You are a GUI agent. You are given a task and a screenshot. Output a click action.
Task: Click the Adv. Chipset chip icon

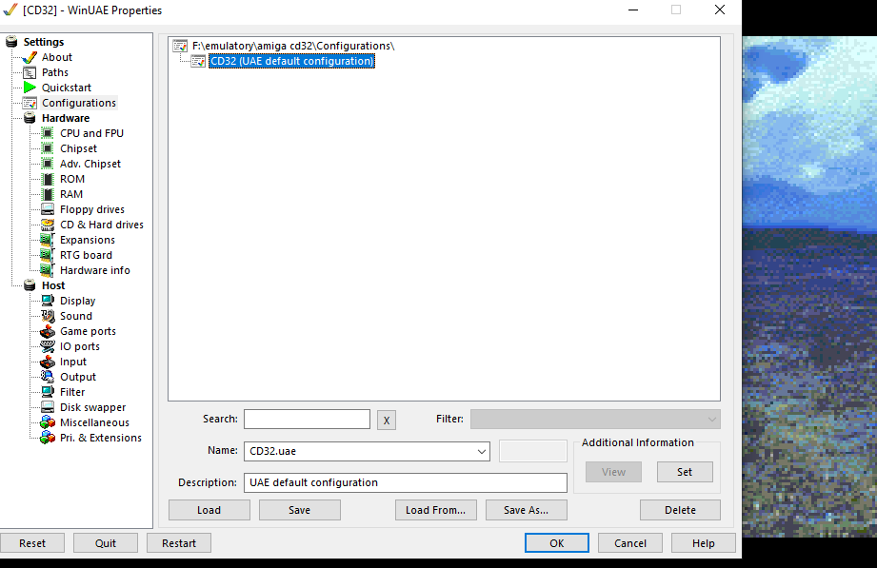point(48,164)
